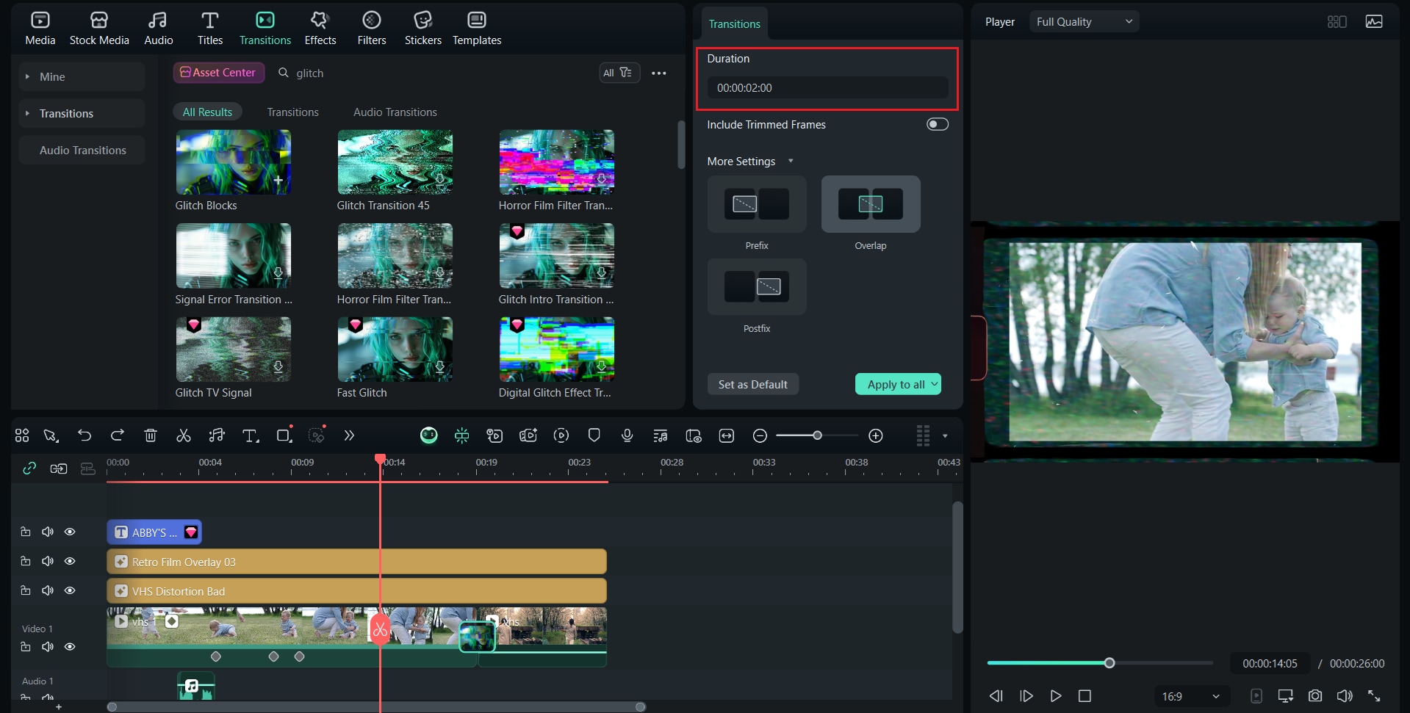This screenshot has width=1410, height=713.
Task: Select the Glitch Blocks transition thumbnail
Action: pos(233,162)
